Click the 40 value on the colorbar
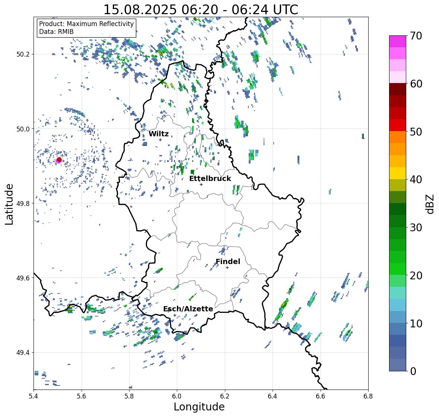 point(416,180)
